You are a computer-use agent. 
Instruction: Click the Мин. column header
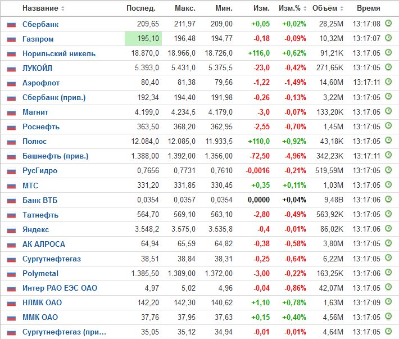coord(224,8)
